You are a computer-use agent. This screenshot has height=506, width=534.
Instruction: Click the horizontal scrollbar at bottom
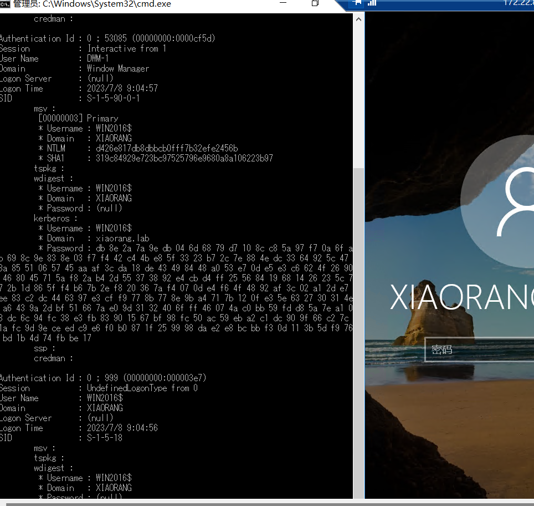coord(266,504)
